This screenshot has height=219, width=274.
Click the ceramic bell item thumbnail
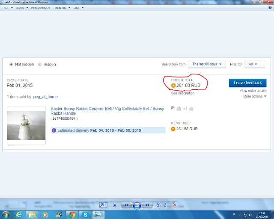pyautogui.click(x=26, y=125)
